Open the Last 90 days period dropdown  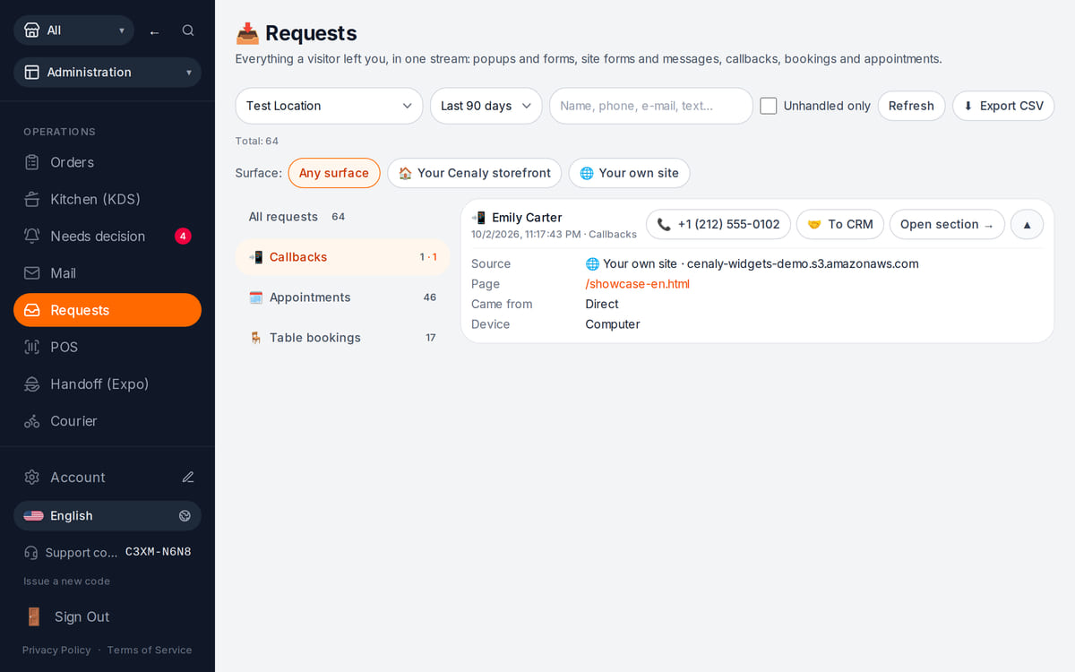(x=486, y=106)
